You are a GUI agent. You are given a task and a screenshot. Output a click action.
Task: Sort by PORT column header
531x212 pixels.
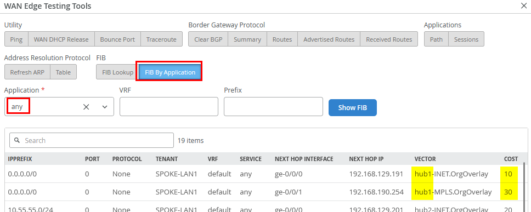pos(92,158)
